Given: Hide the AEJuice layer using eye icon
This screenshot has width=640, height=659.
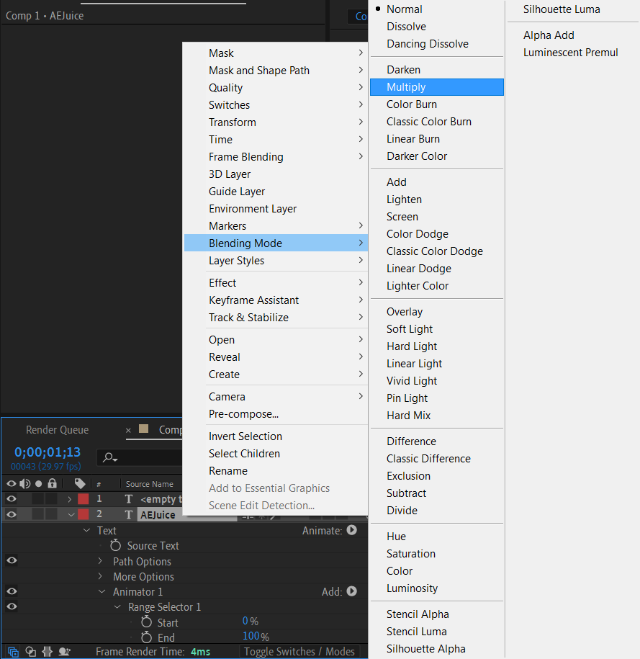Looking at the screenshot, I should (12, 514).
